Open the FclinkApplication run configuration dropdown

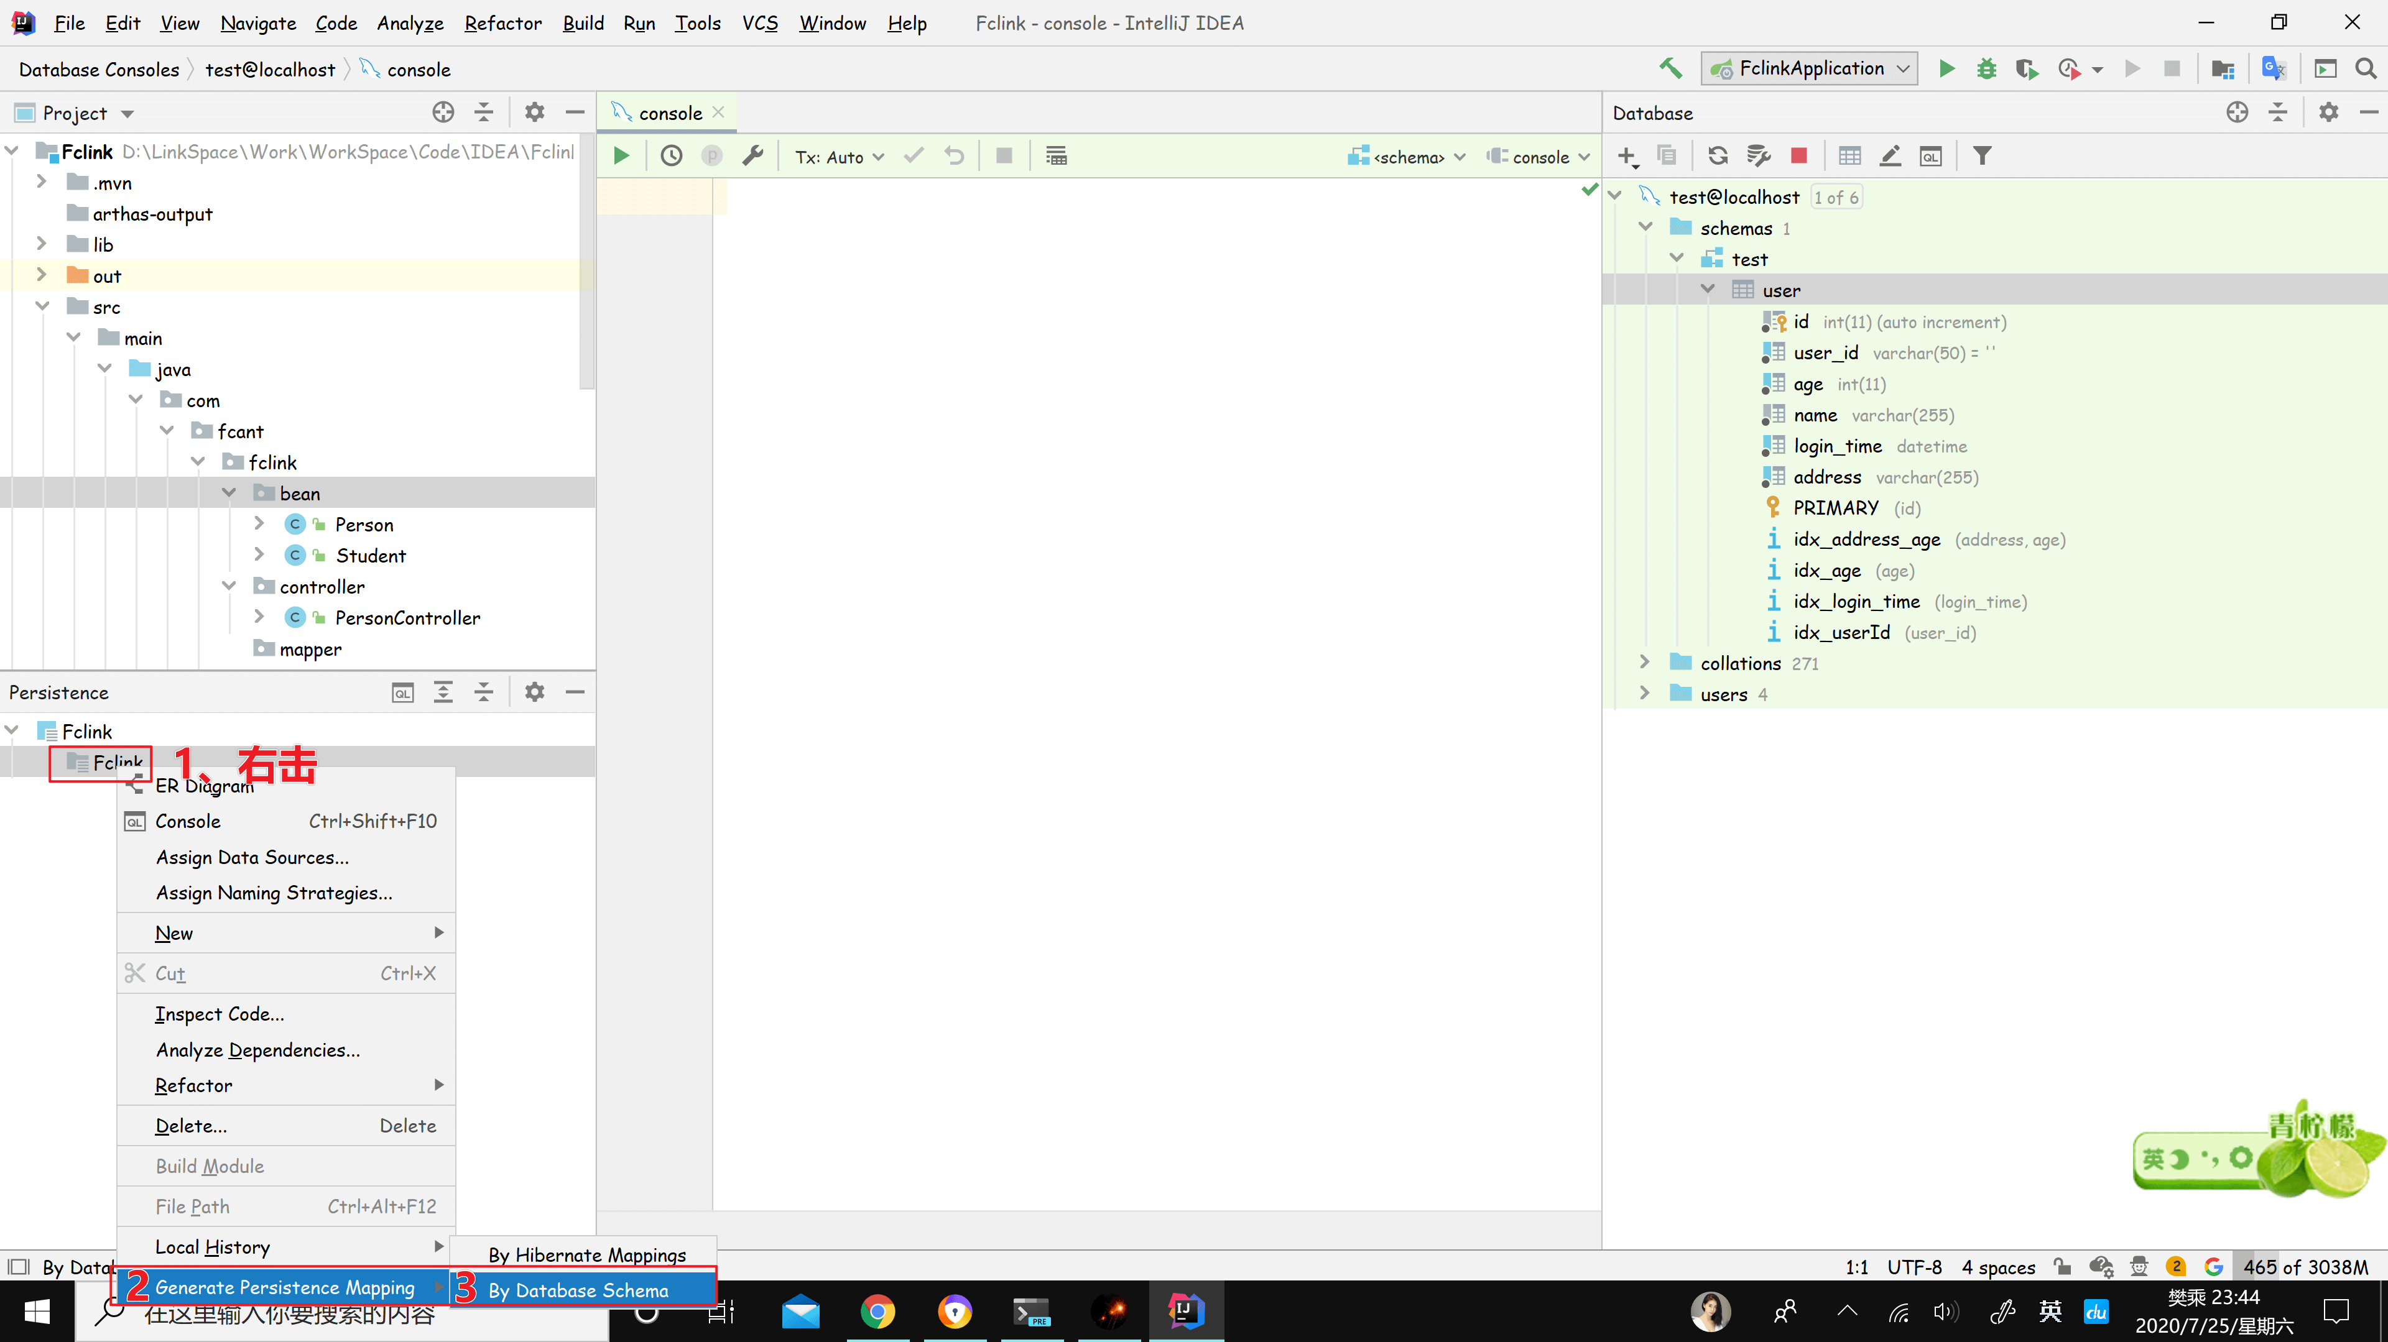coord(1810,68)
